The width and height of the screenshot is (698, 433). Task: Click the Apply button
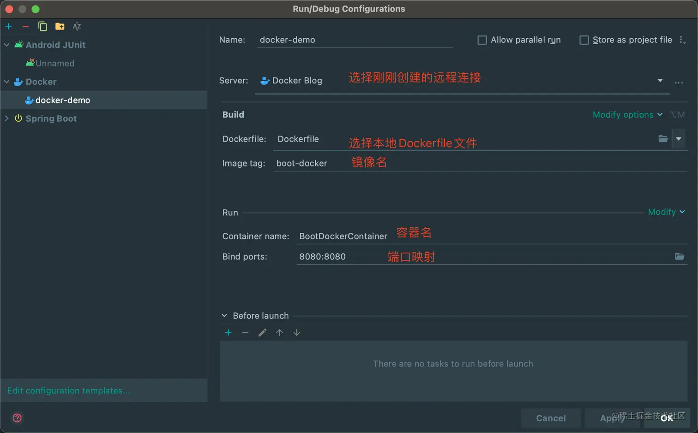point(612,418)
